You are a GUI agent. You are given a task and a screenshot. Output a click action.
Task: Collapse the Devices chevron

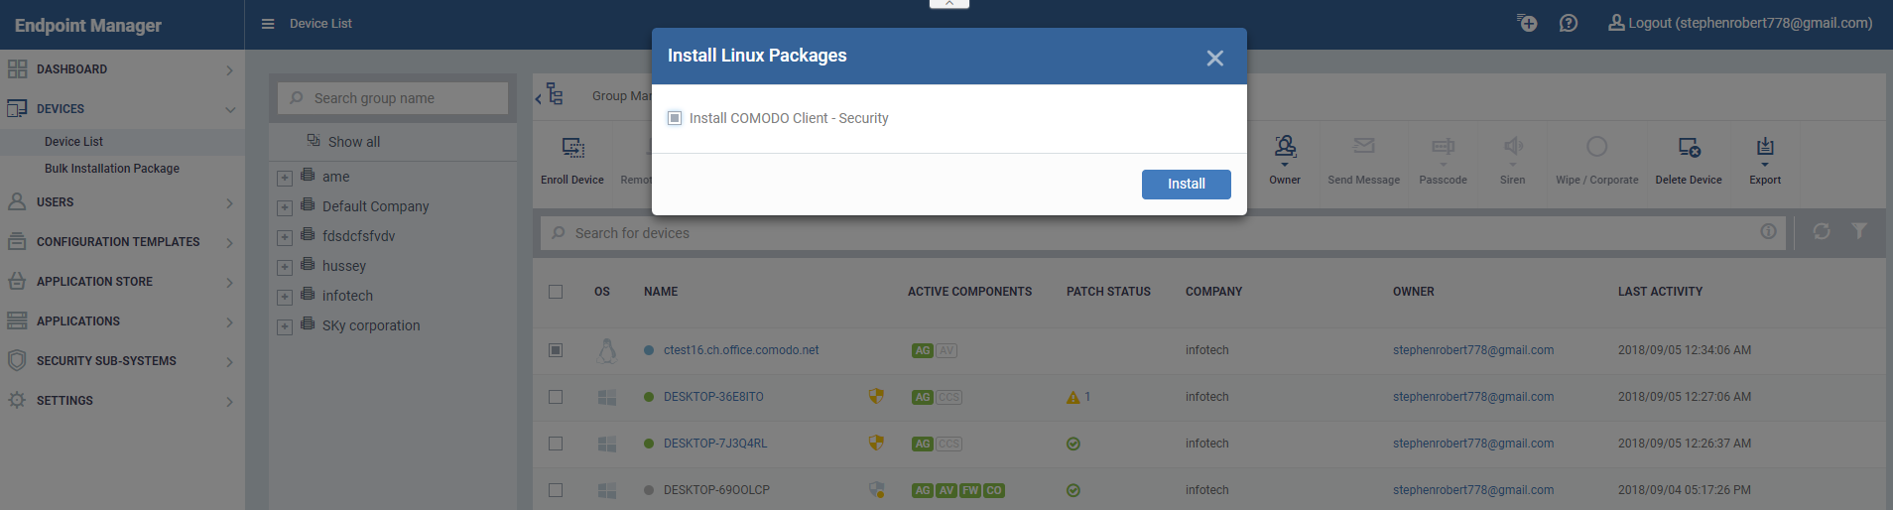tap(229, 110)
